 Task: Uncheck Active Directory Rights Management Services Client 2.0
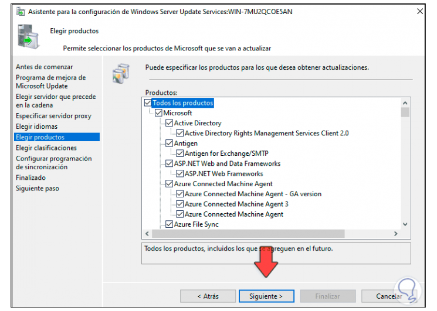click(x=180, y=133)
